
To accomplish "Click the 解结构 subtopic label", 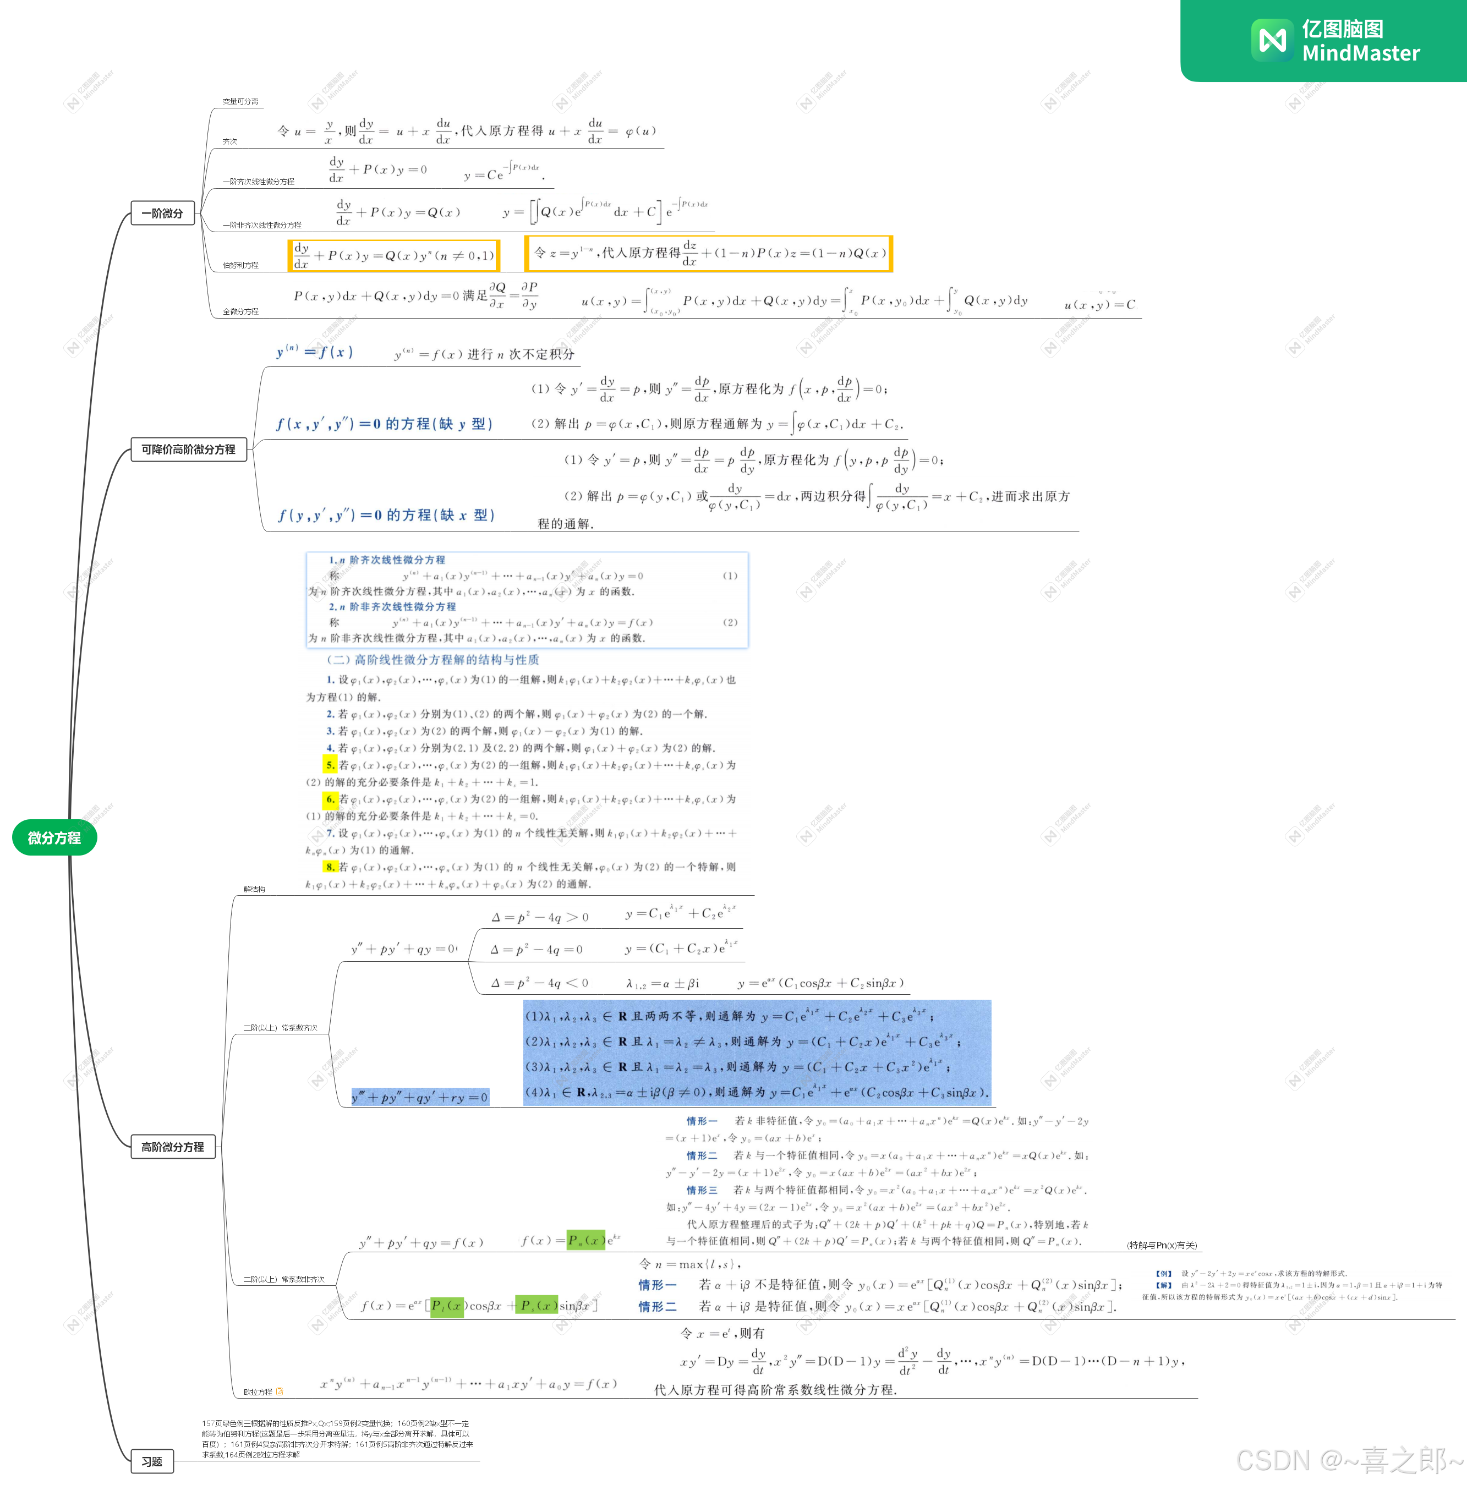I will click(254, 889).
